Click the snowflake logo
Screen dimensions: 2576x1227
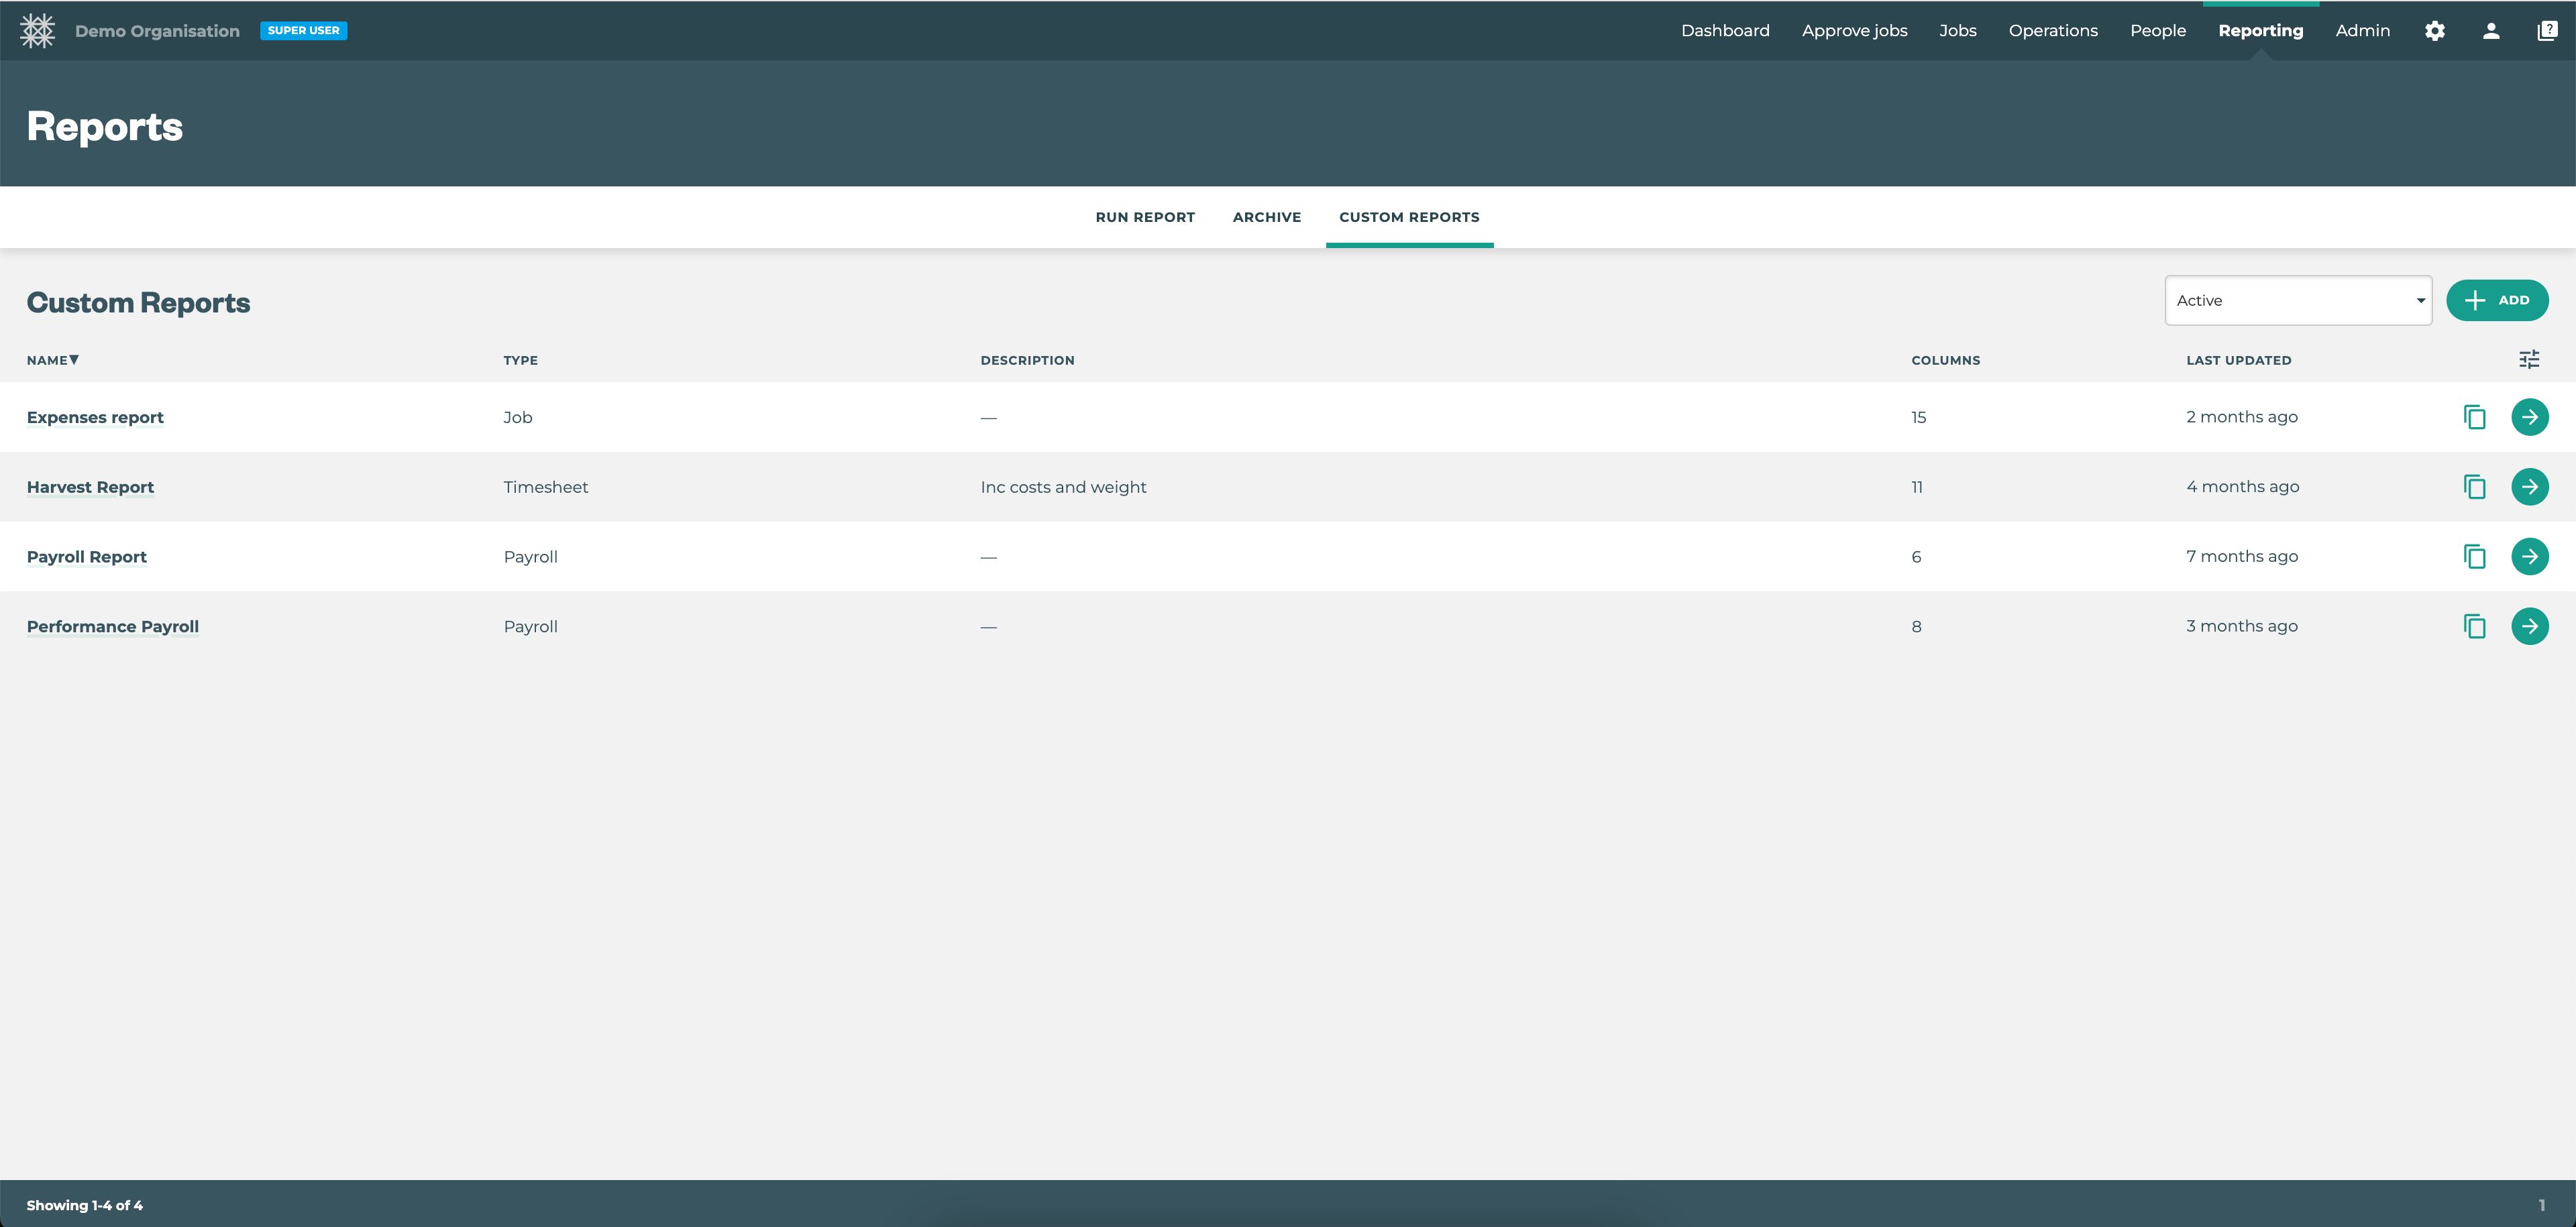tap(36, 30)
